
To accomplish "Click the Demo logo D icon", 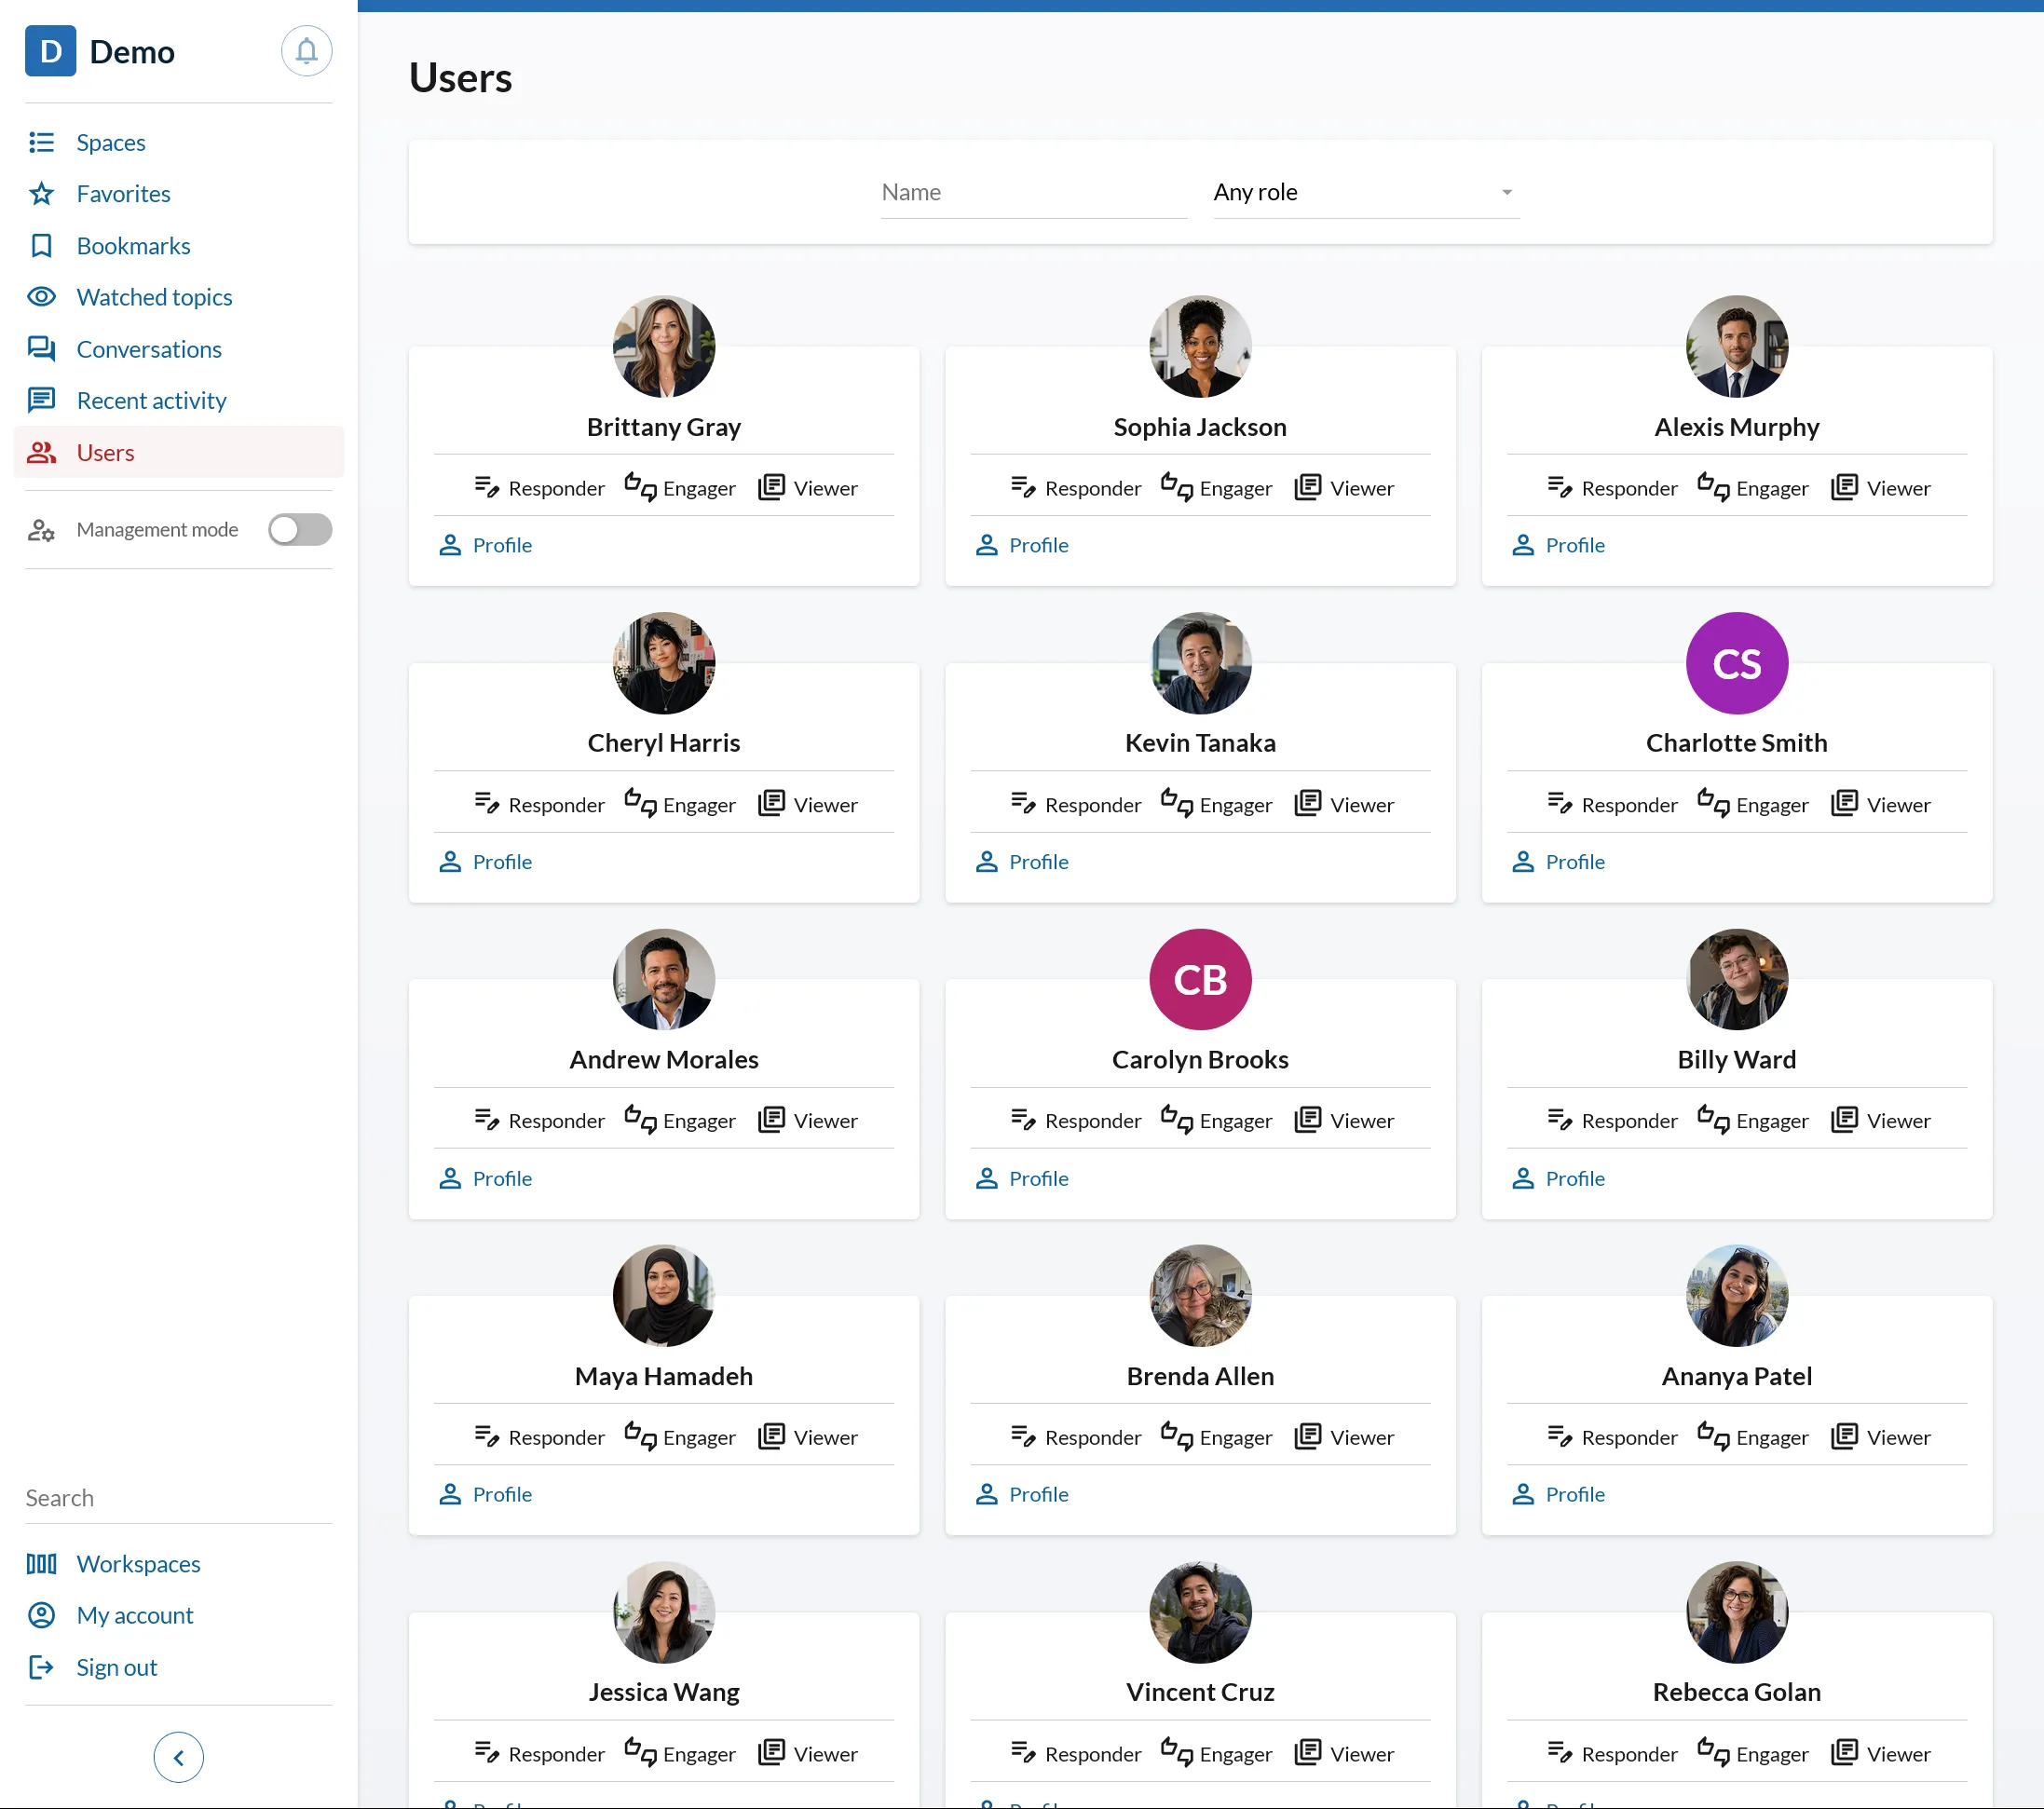I will pyautogui.click(x=50, y=51).
